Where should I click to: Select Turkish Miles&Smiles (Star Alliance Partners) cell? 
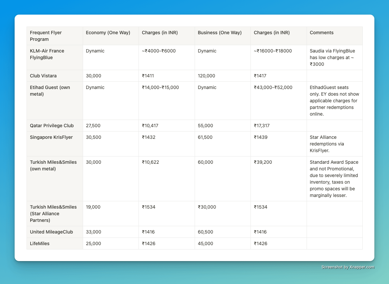pos(53,214)
